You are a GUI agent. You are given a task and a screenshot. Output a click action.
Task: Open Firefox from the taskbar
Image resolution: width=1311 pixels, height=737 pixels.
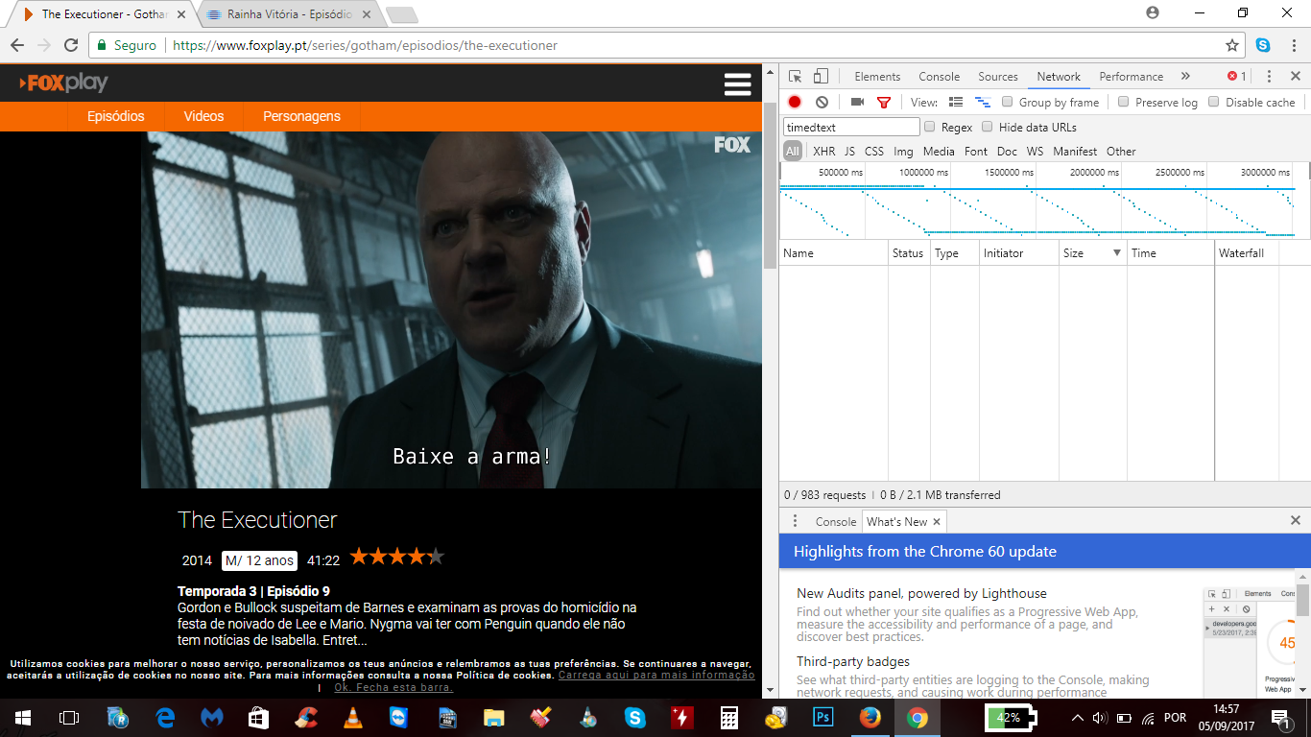(x=870, y=718)
